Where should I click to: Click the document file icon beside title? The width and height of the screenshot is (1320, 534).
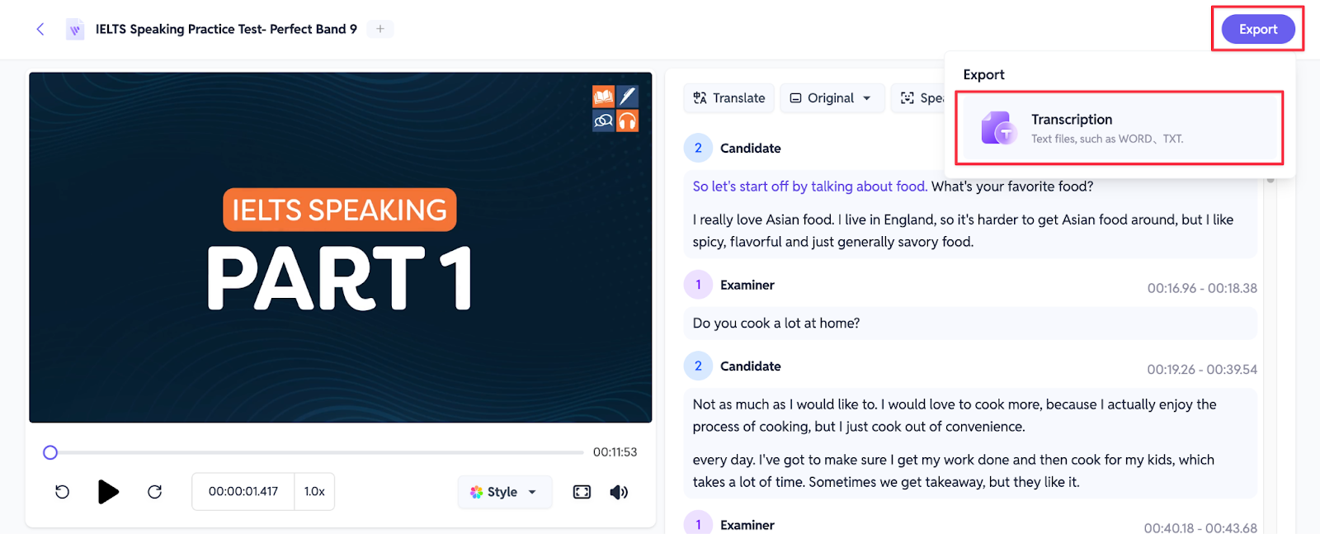pos(75,30)
